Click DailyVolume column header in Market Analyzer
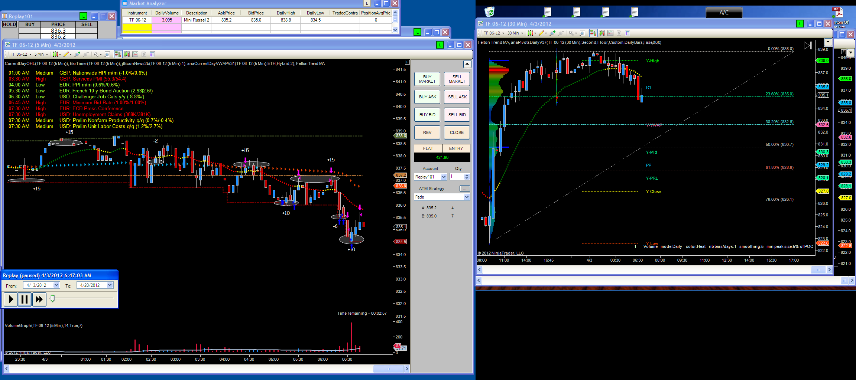The height and width of the screenshot is (380, 856). pos(167,13)
